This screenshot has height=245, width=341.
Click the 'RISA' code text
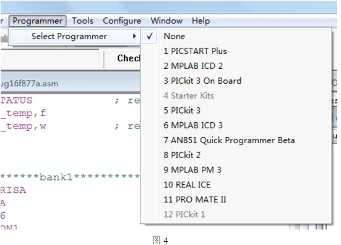(x=13, y=190)
